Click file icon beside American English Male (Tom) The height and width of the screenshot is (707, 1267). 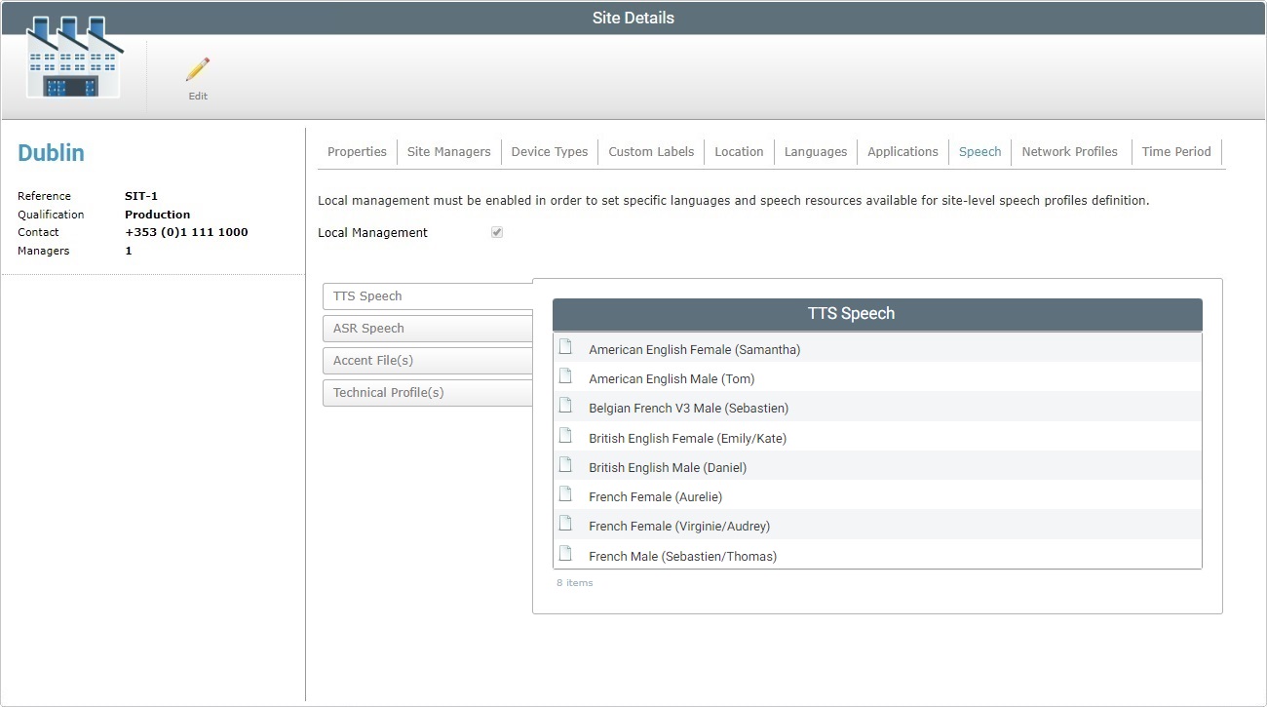[x=565, y=377]
